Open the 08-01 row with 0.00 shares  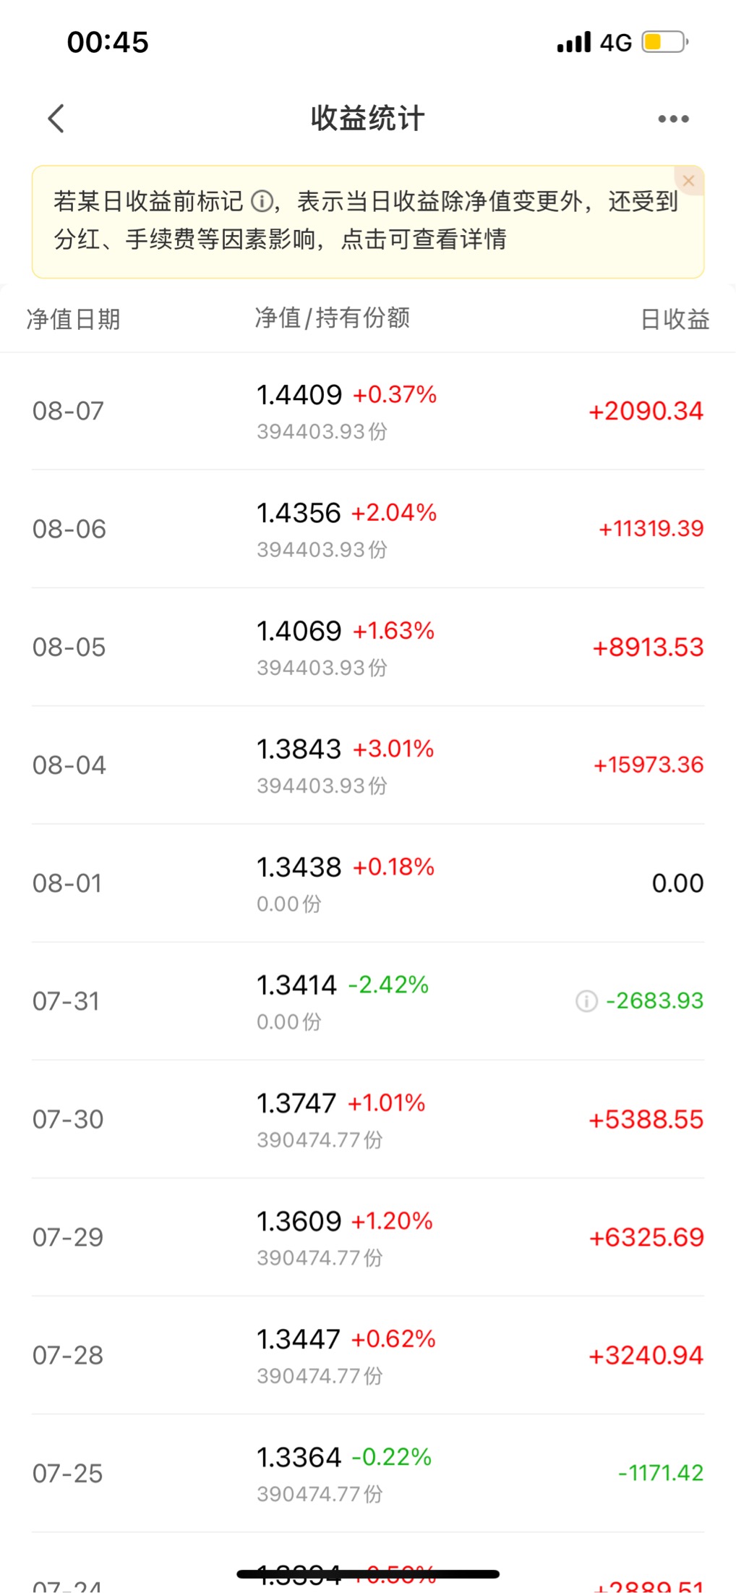[x=368, y=883]
